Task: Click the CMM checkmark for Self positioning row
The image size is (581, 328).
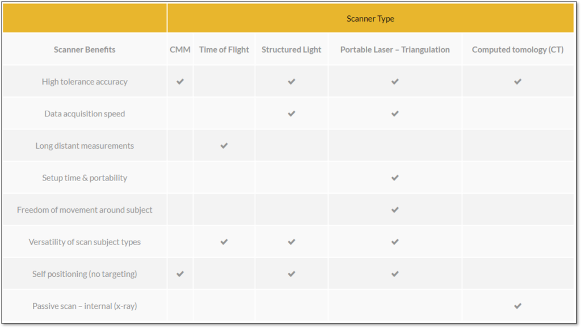Action: [x=180, y=274]
